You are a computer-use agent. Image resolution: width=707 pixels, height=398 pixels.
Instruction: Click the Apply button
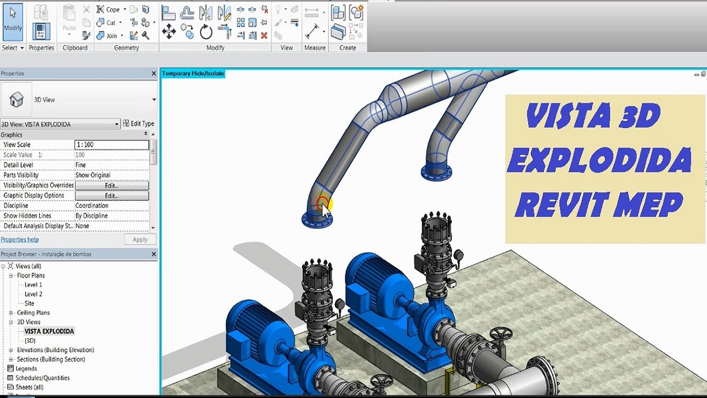tap(140, 239)
